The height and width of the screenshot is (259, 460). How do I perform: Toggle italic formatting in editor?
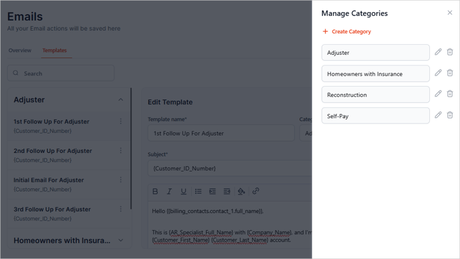(x=169, y=192)
